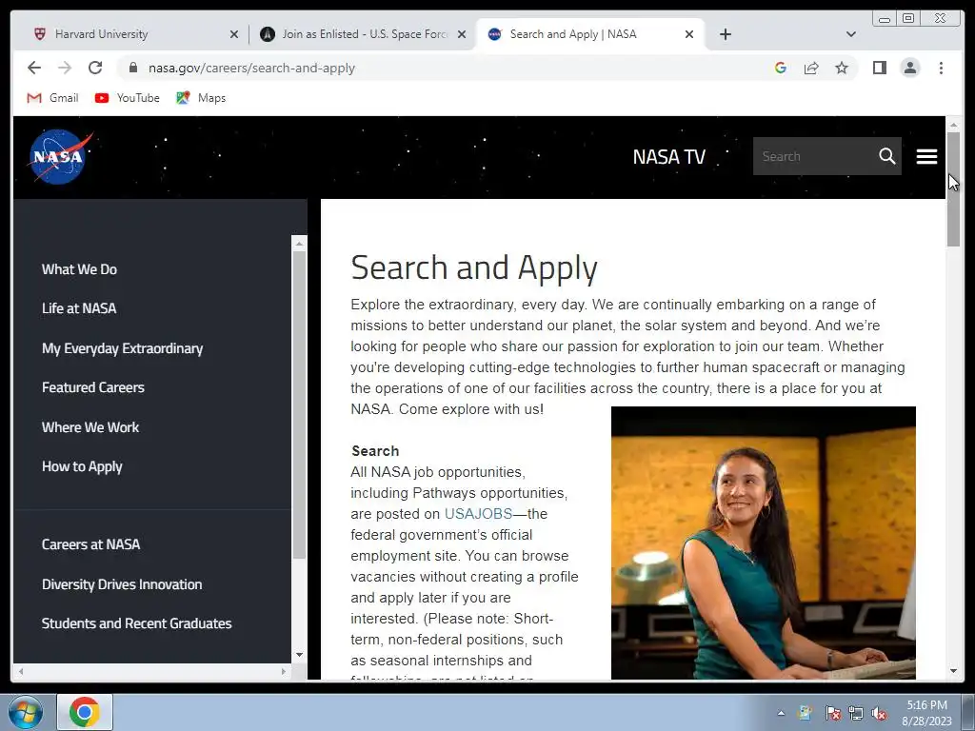975x731 pixels.
Task: Open the NASA hamburger menu
Action: click(926, 157)
